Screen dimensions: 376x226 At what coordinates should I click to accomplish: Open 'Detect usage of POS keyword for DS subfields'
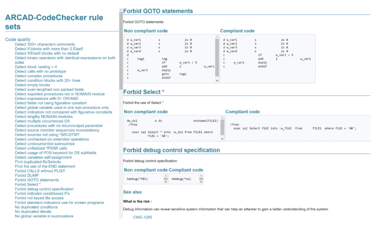(55, 153)
